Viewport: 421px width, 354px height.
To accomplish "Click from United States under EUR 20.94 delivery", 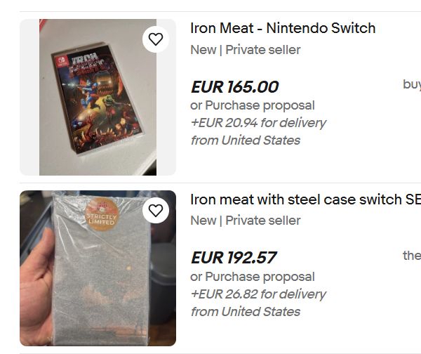I will point(245,140).
